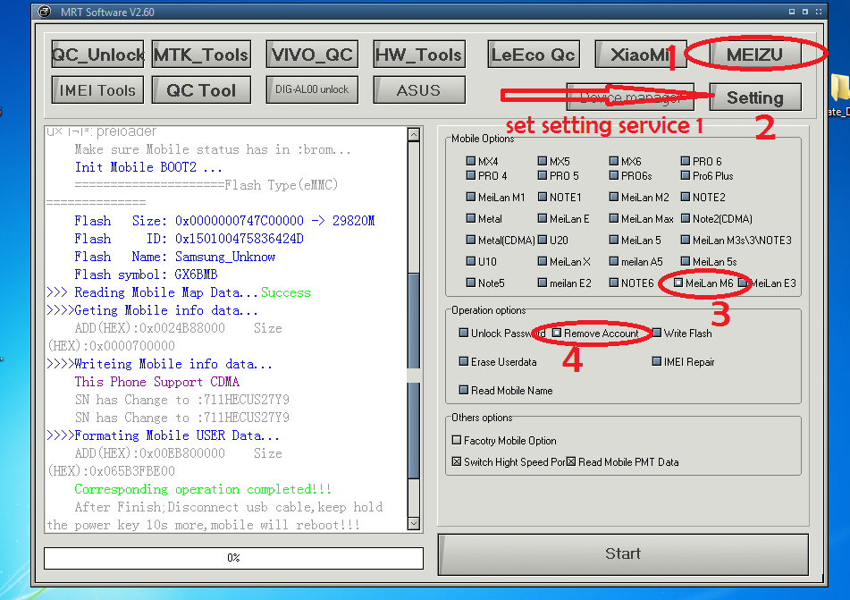Click DIG-AL00 unlock button

(312, 89)
